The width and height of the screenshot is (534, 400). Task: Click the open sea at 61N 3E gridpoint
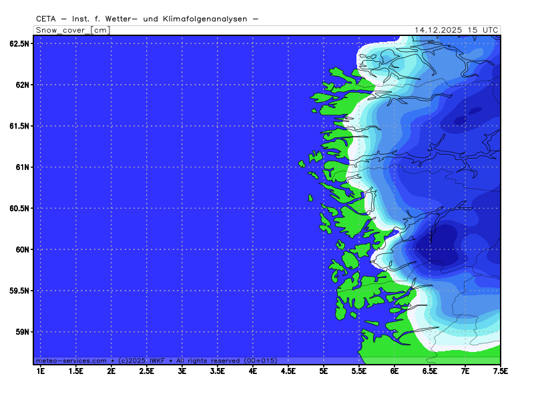(x=182, y=167)
